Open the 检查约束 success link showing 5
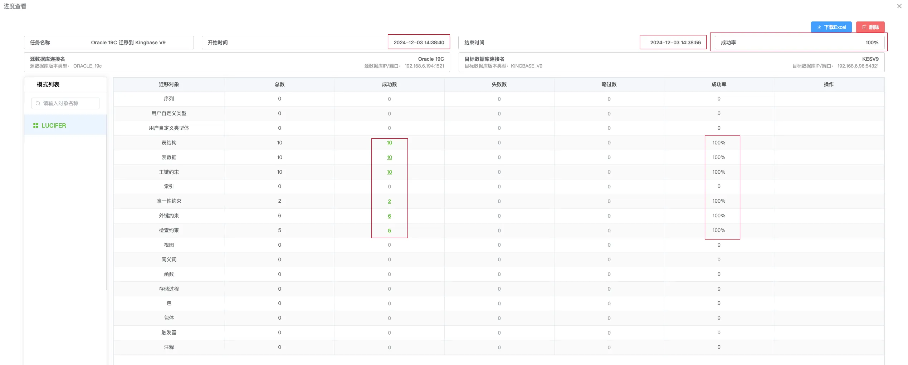Screen dimensions: 908x365 pos(389,230)
